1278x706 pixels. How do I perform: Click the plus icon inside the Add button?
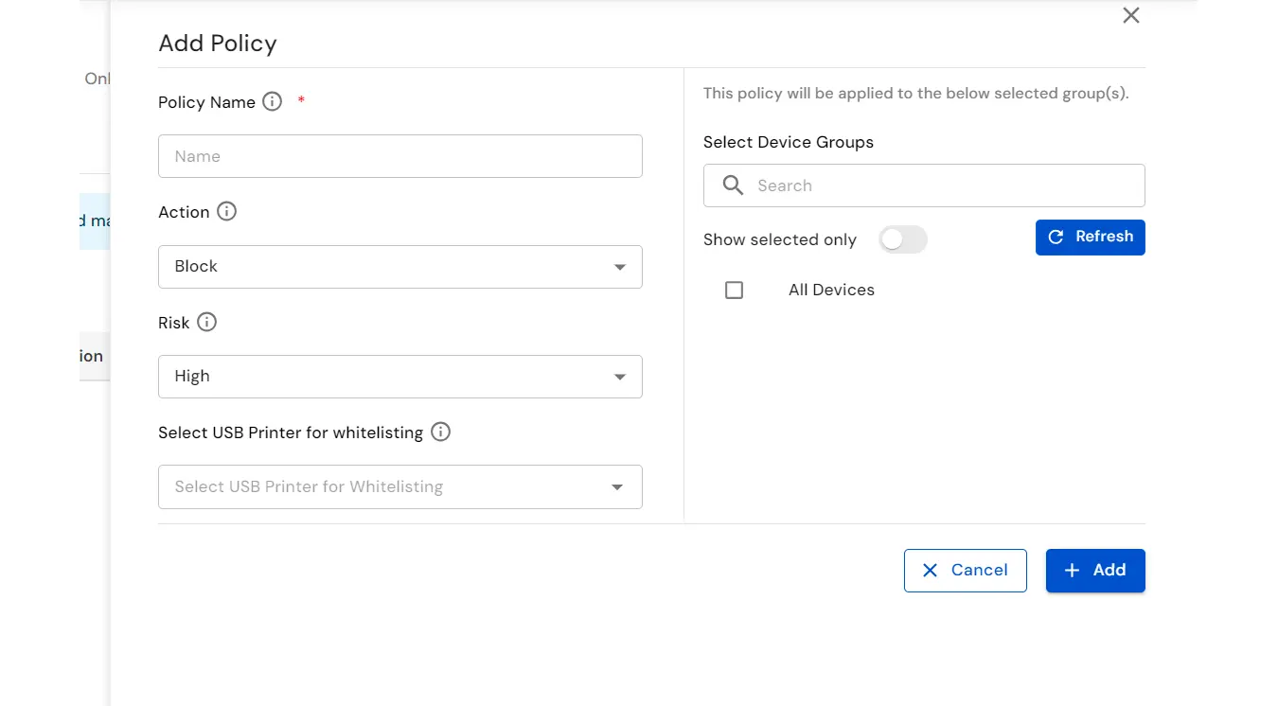tap(1071, 570)
